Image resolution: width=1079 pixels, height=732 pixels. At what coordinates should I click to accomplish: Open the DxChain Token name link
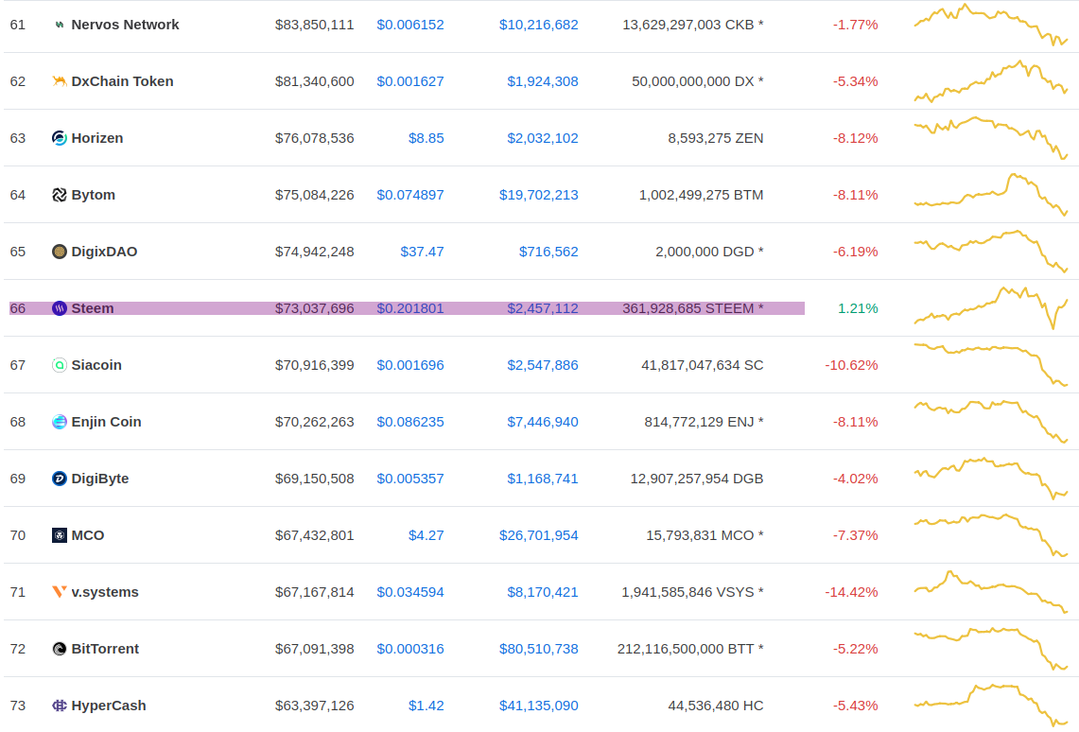pos(123,81)
